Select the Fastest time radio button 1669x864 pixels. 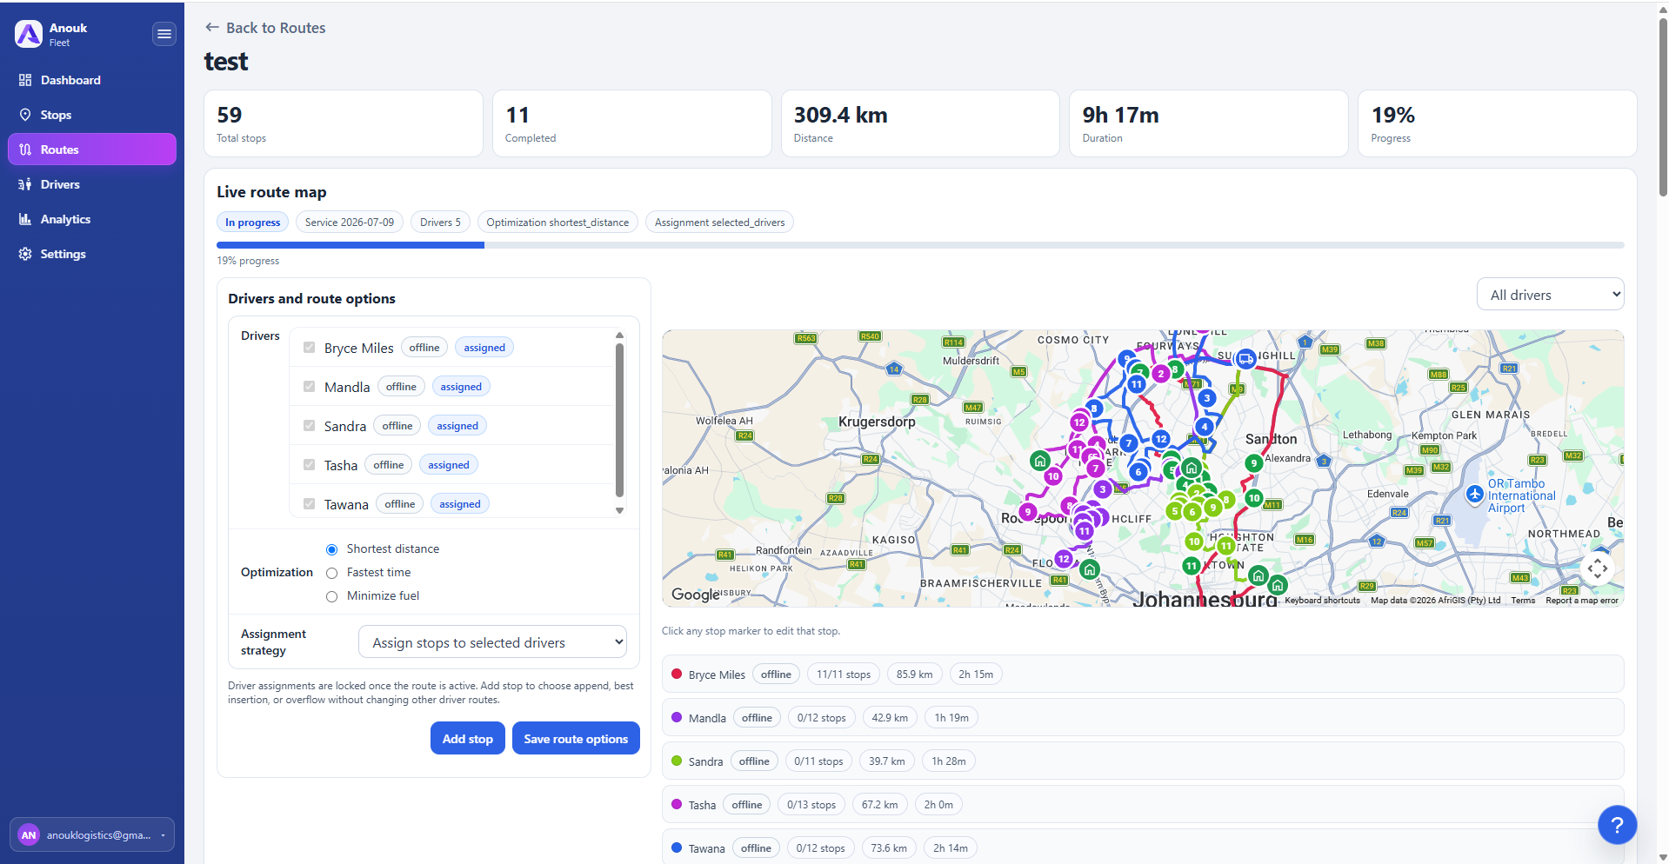pos(331,573)
